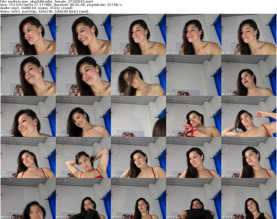Click the 'Video: h264, yuv420p' info line
This screenshot has height=219, width=277.
(44, 11)
